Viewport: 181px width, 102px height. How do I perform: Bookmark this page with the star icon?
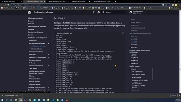tap(169, 5)
